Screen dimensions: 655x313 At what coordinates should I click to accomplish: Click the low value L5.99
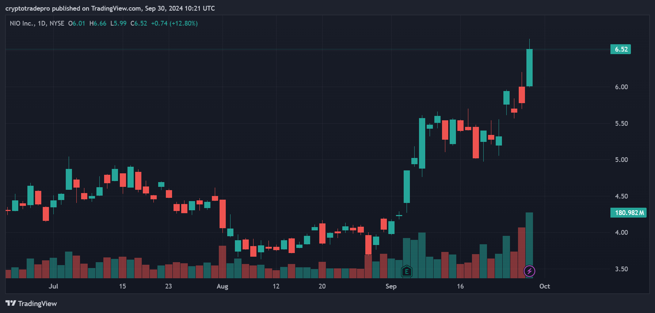click(x=118, y=23)
